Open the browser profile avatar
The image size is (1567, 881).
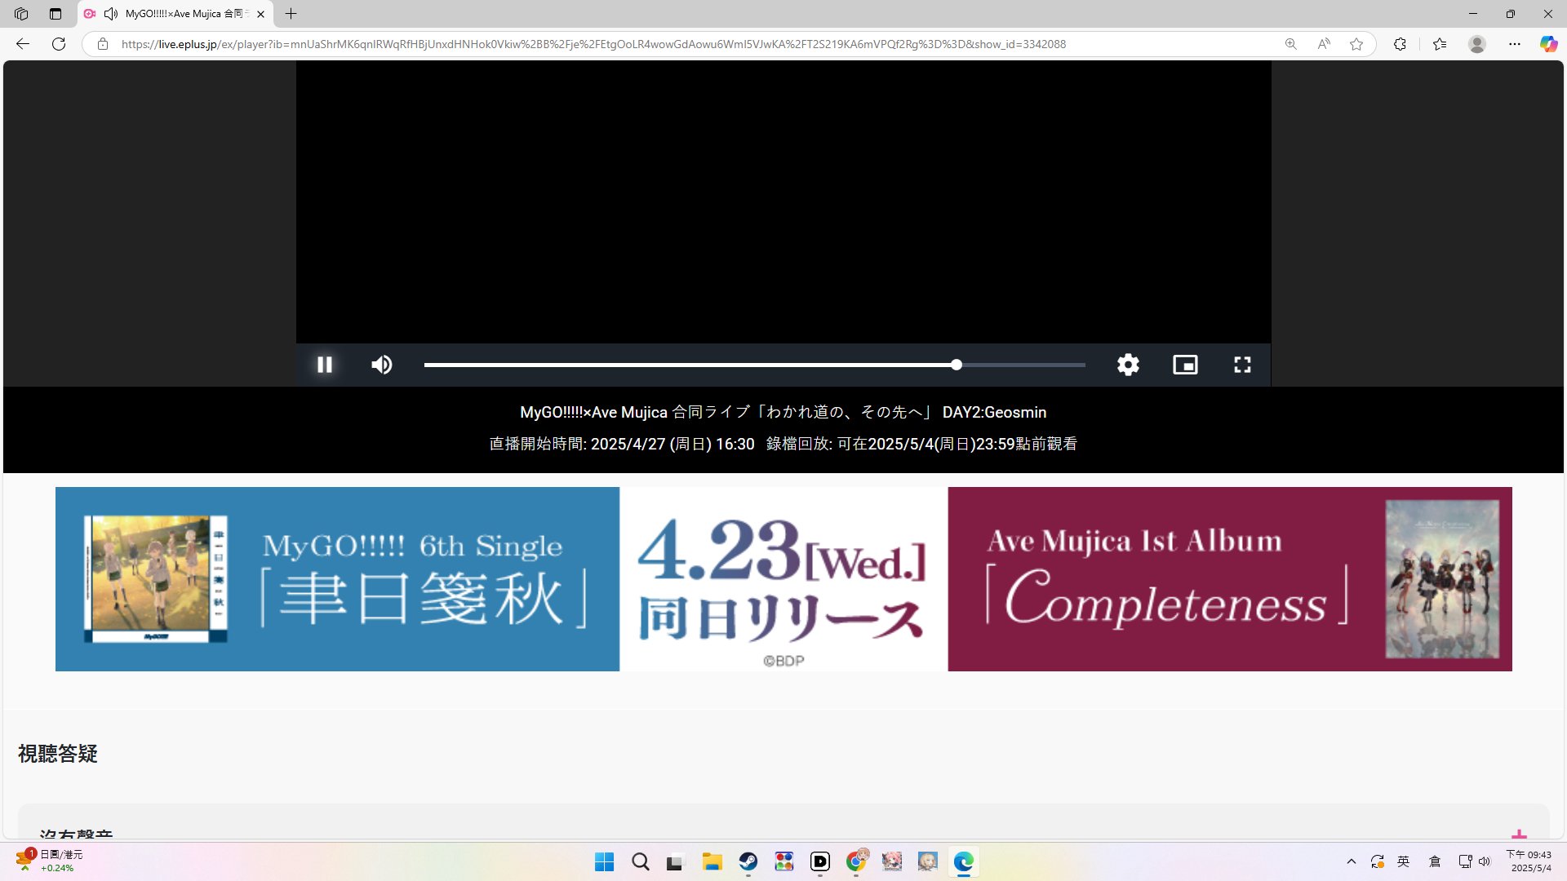1477,44
